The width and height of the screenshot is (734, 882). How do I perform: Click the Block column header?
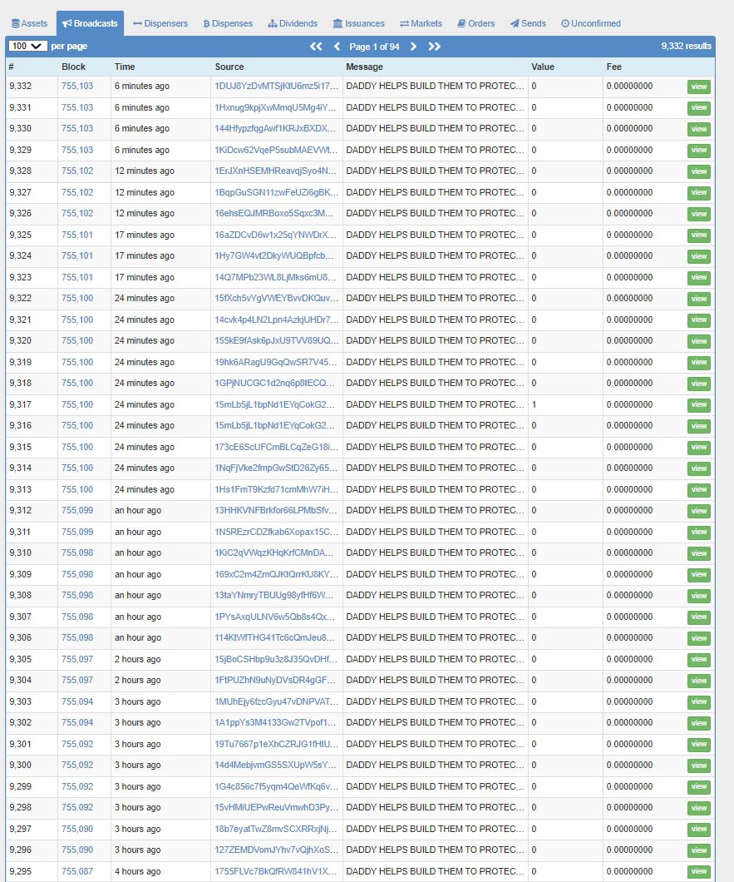pos(74,67)
